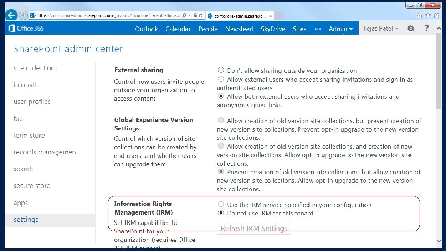Screen dimensions: 446x251
Task: Close the contosona-admin browser tab
Action: 270,16
